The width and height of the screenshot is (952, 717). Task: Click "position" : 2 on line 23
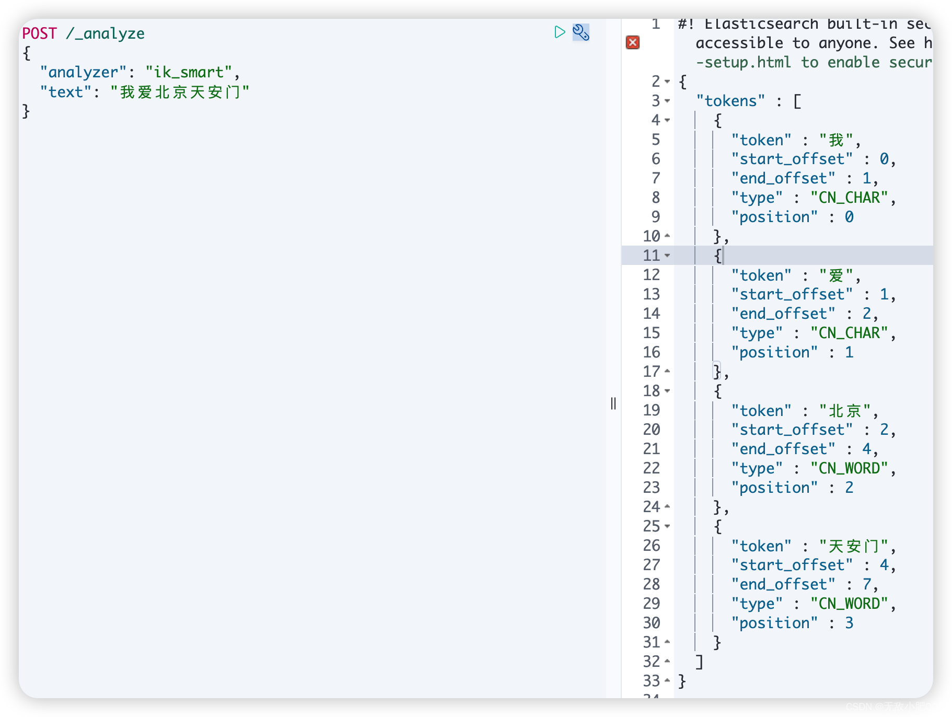click(792, 488)
